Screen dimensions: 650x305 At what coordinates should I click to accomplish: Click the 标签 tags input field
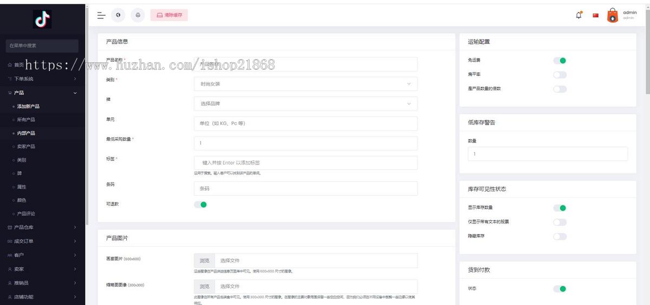[x=305, y=163]
